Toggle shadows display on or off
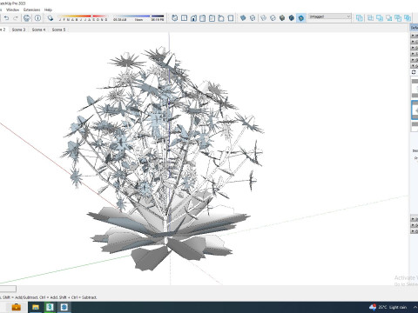The height and width of the screenshot is (313, 418). 51,18
